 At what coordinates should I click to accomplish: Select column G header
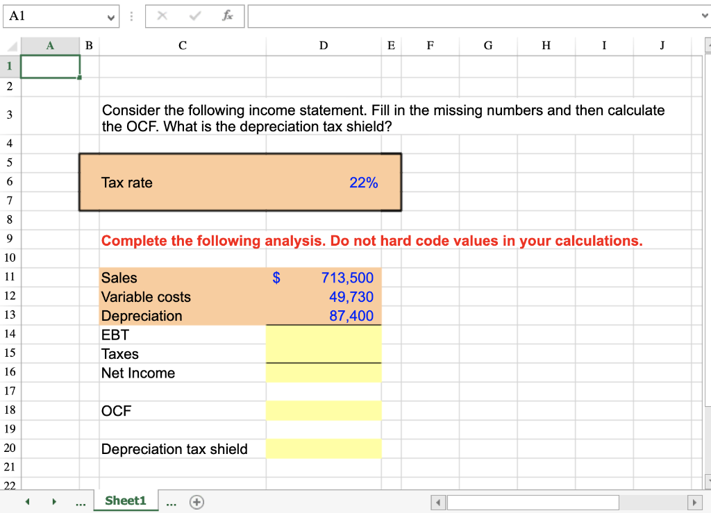488,45
